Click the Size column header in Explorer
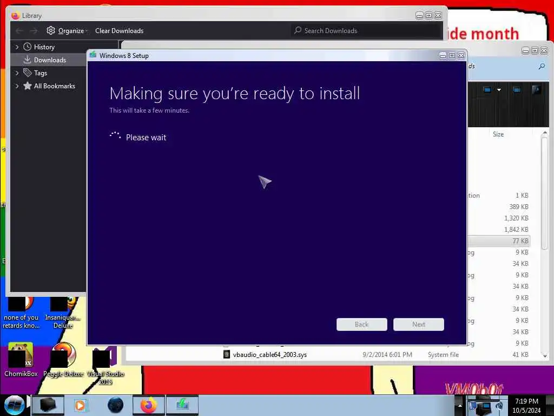 click(498, 134)
